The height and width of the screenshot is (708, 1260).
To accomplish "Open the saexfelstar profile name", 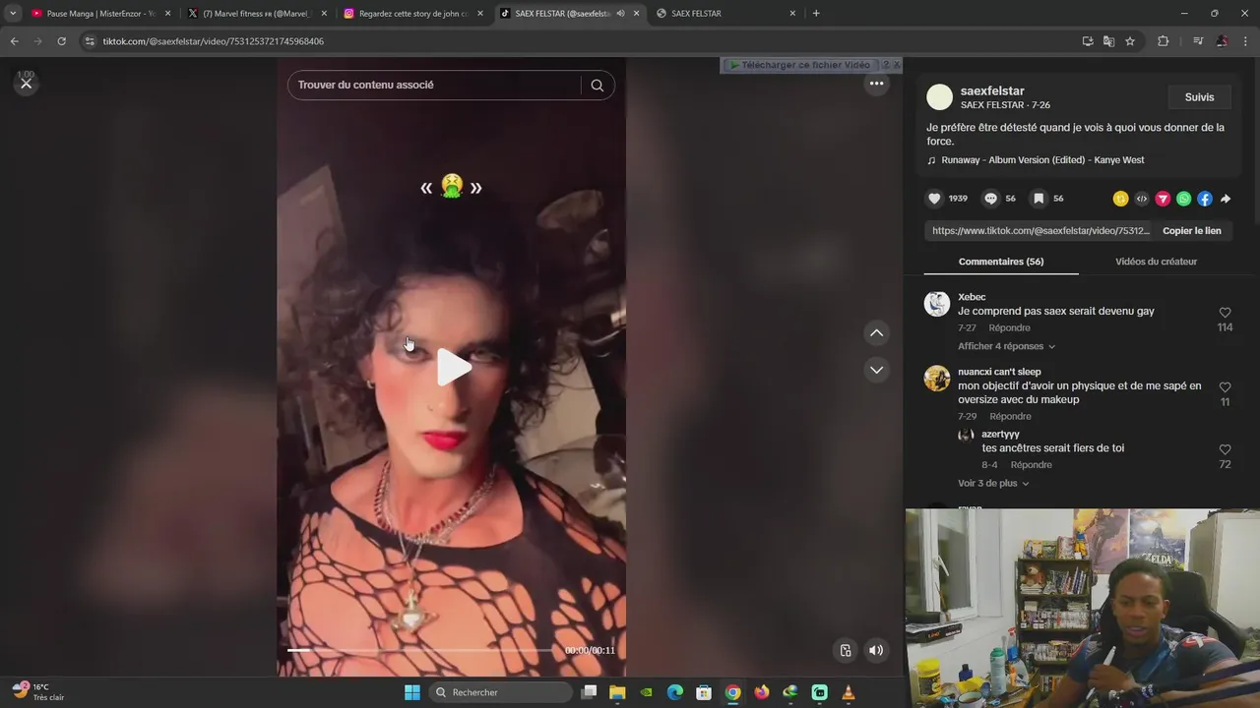I will (x=992, y=90).
